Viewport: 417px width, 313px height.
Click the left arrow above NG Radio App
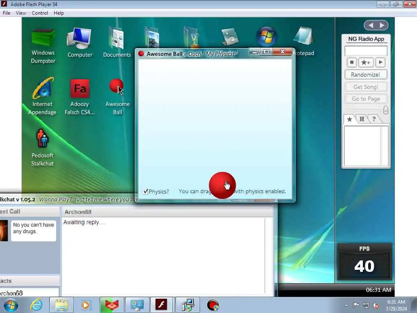click(371, 25)
